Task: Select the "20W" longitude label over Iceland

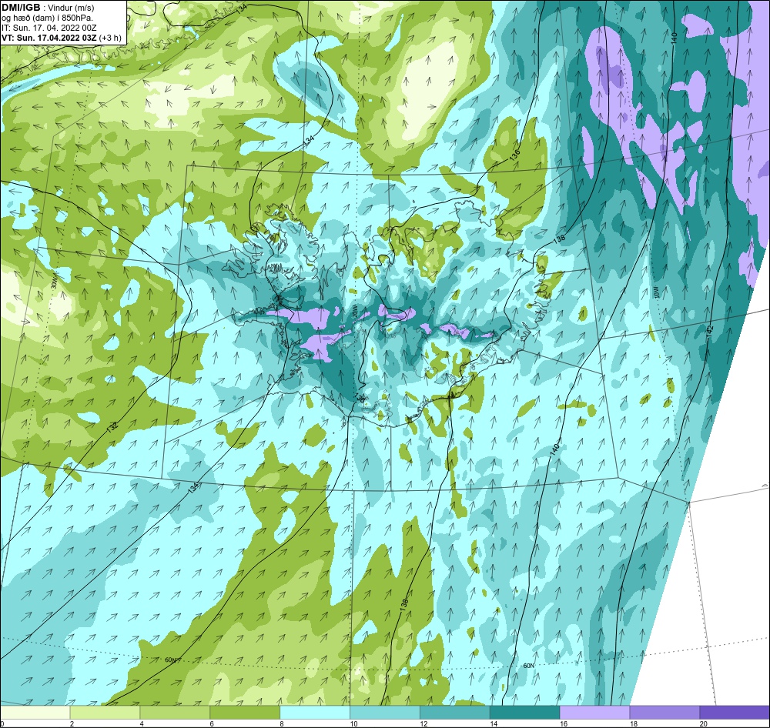Action: point(354,311)
